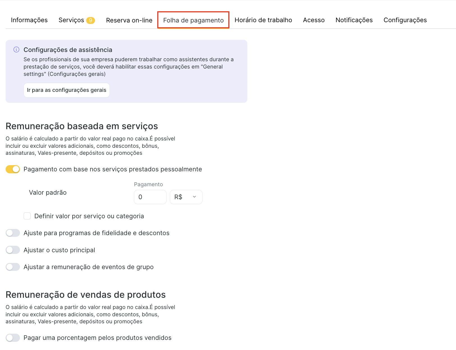Viewport: 456px width, 350px height.
Task: Select the Folha de pagamento tab
Action: pyautogui.click(x=193, y=20)
